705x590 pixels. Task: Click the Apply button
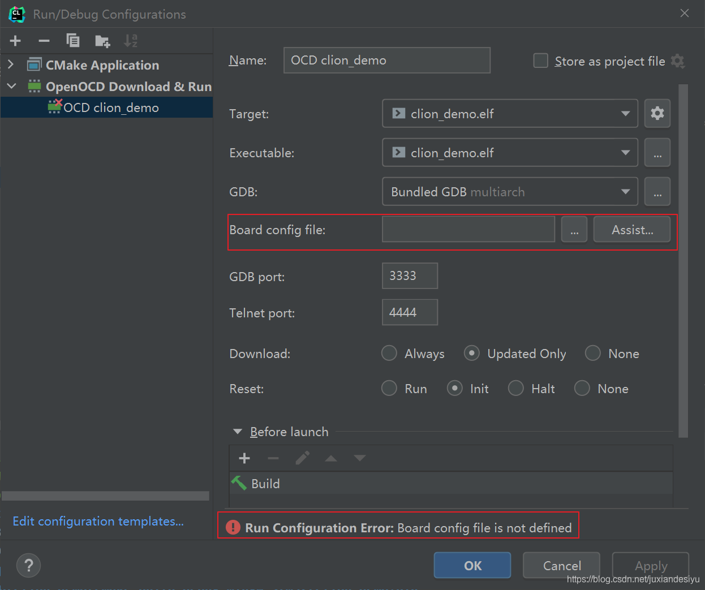(651, 565)
